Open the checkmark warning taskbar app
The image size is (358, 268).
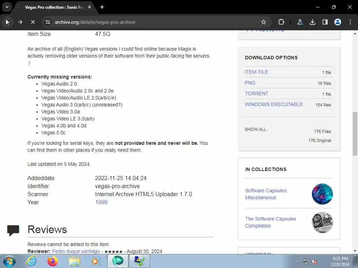coord(139,261)
